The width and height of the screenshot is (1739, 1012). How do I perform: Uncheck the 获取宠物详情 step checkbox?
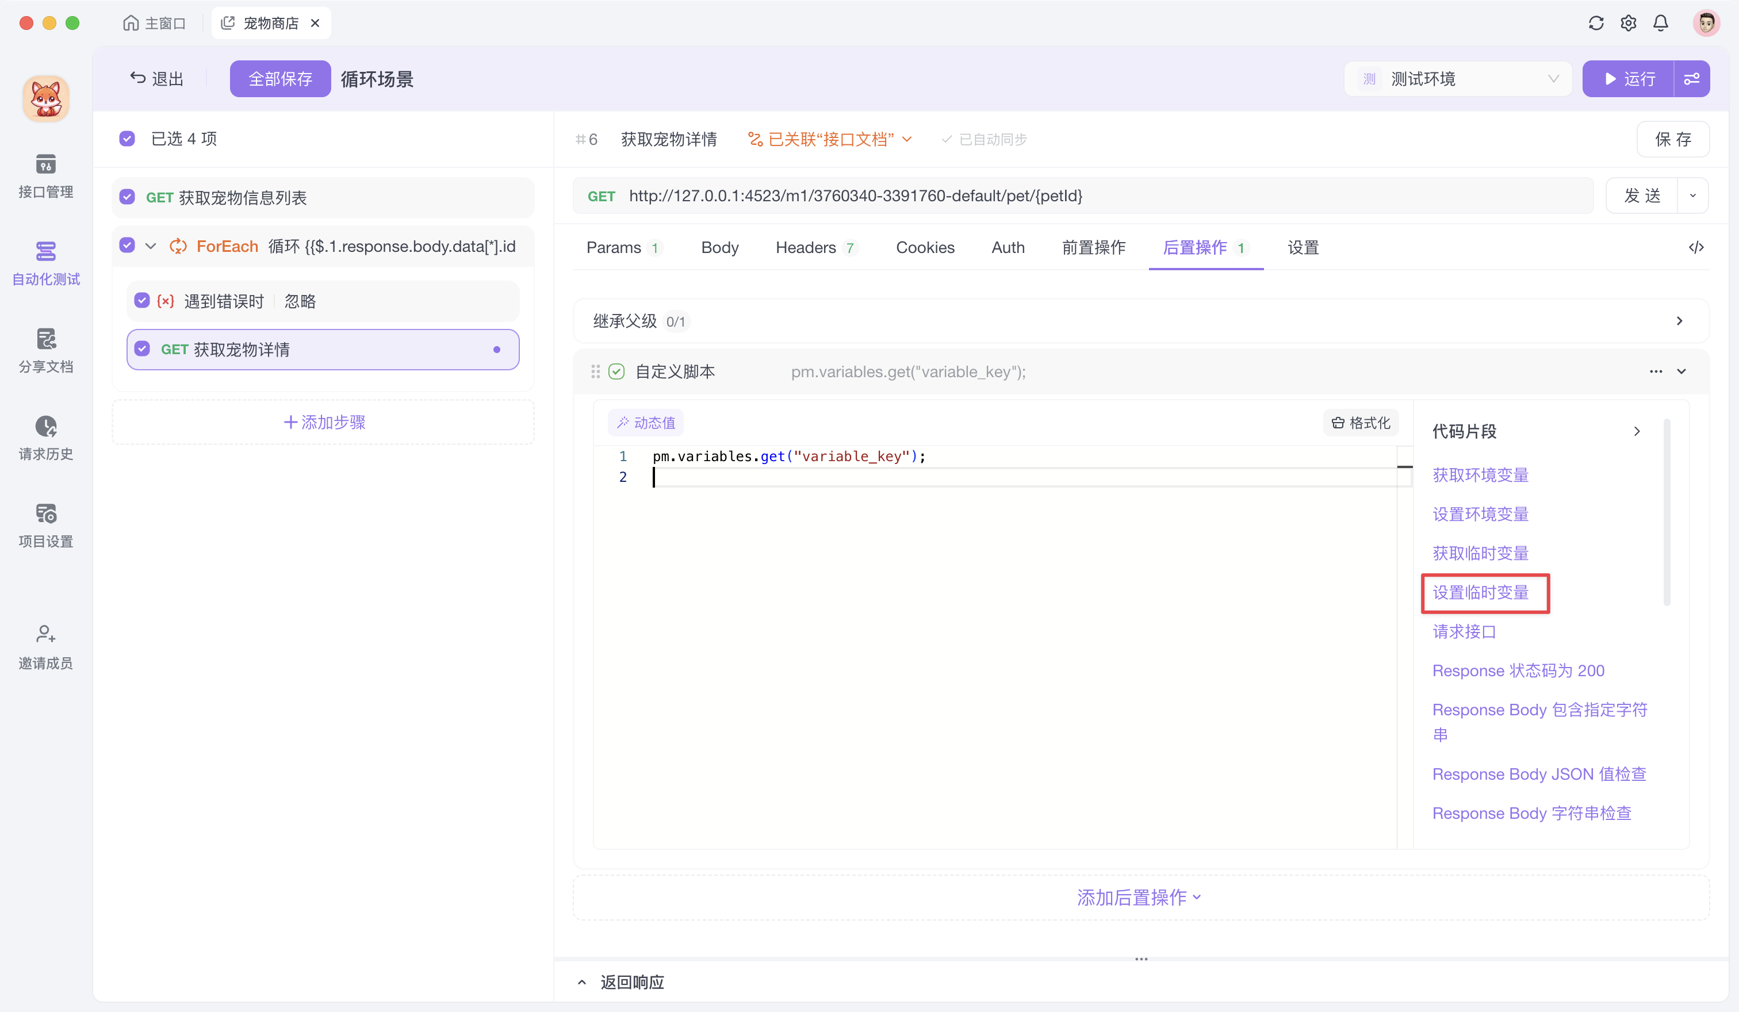point(142,349)
